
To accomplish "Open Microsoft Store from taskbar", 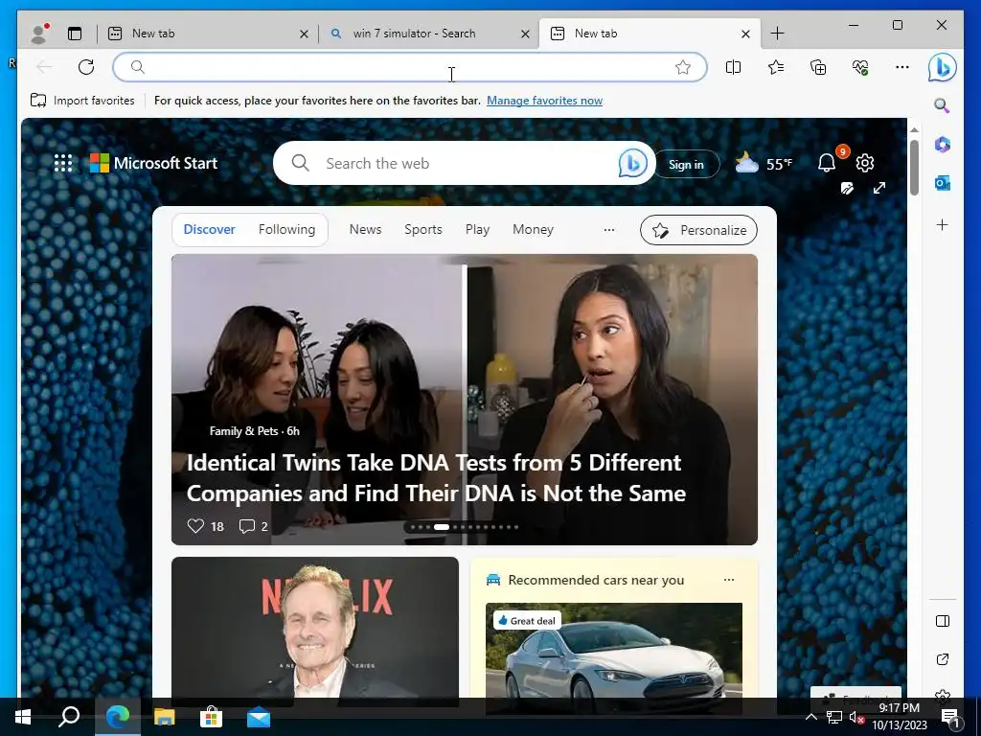I will 211,717.
